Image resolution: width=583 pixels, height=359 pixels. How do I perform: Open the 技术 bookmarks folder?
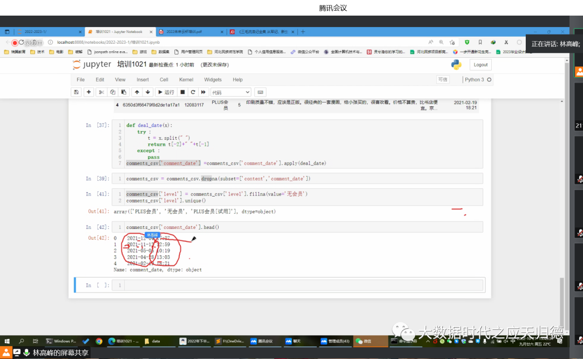38,52
